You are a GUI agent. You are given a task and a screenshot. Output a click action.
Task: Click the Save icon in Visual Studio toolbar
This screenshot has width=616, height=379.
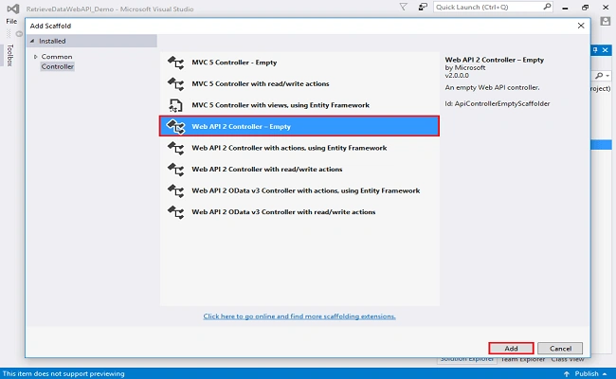point(606,21)
